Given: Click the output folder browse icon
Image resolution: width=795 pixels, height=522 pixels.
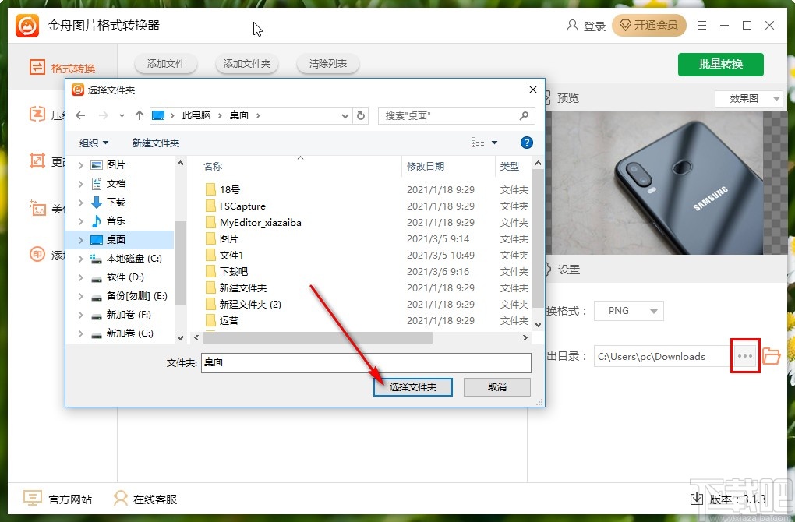Looking at the screenshot, I should (x=744, y=356).
